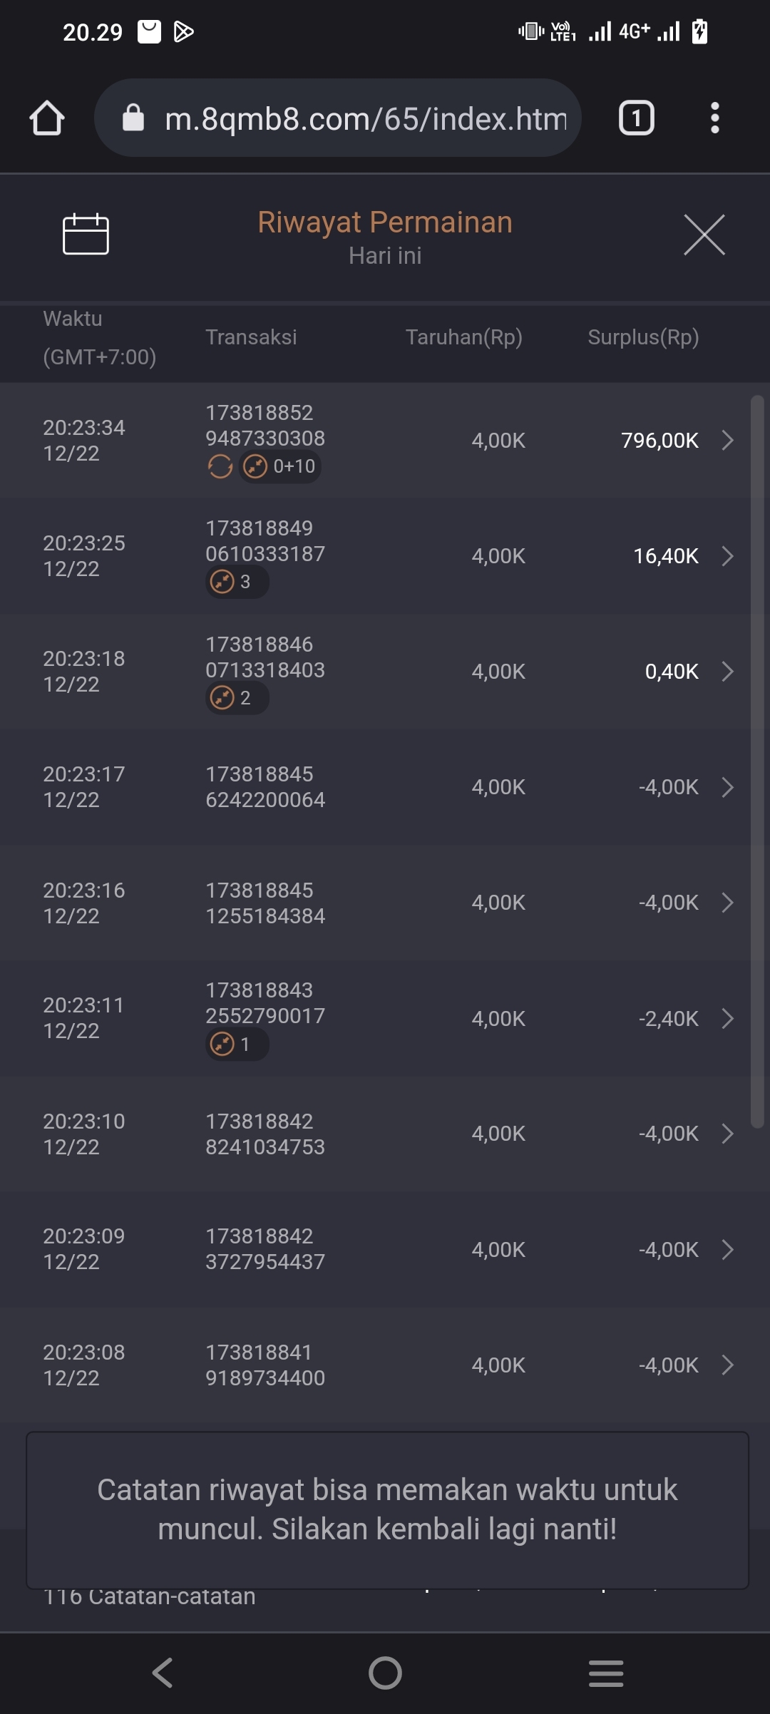The image size is (770, 1714).
Task: Tap the browser home icon
Action: 47,118
